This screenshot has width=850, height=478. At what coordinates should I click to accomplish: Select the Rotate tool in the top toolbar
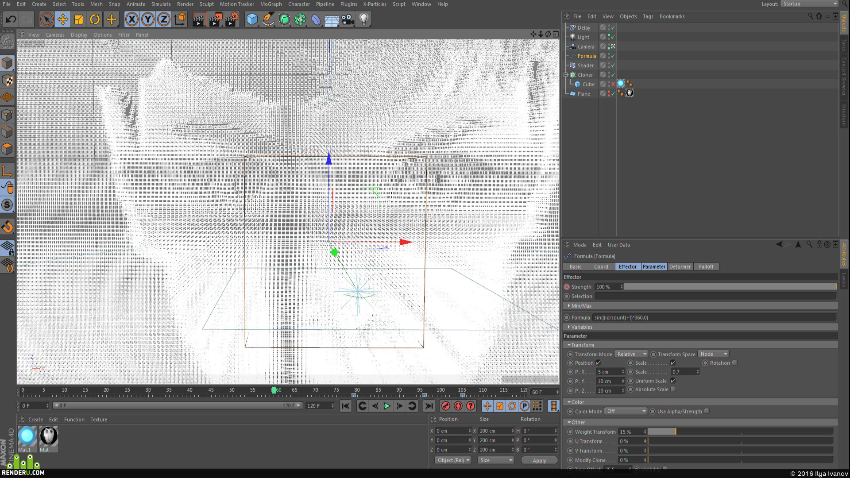95,19
